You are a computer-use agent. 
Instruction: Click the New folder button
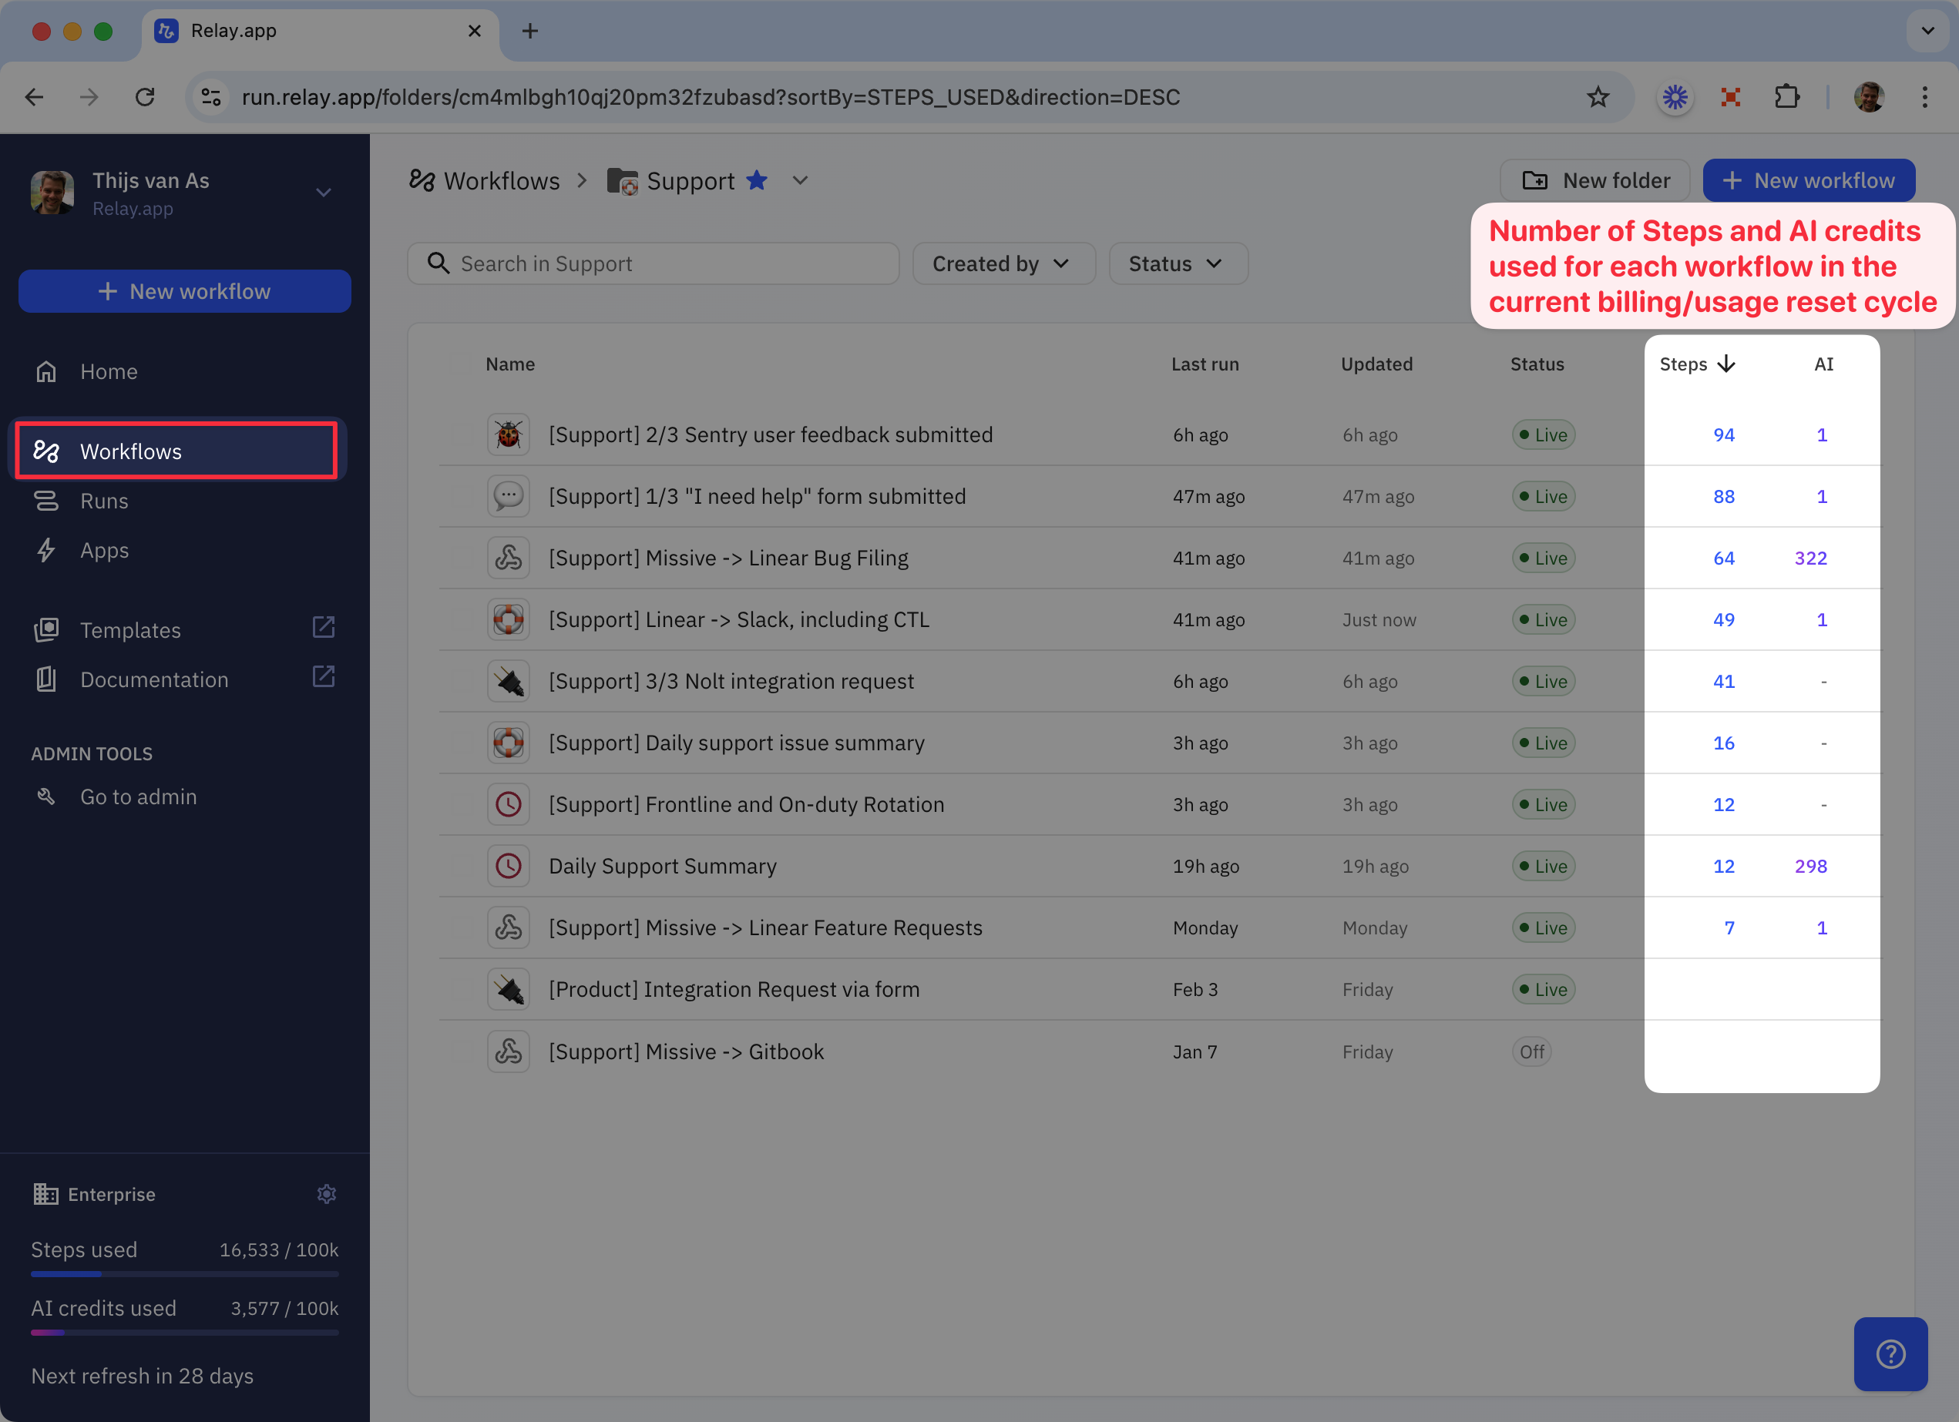pos(1594,180)
